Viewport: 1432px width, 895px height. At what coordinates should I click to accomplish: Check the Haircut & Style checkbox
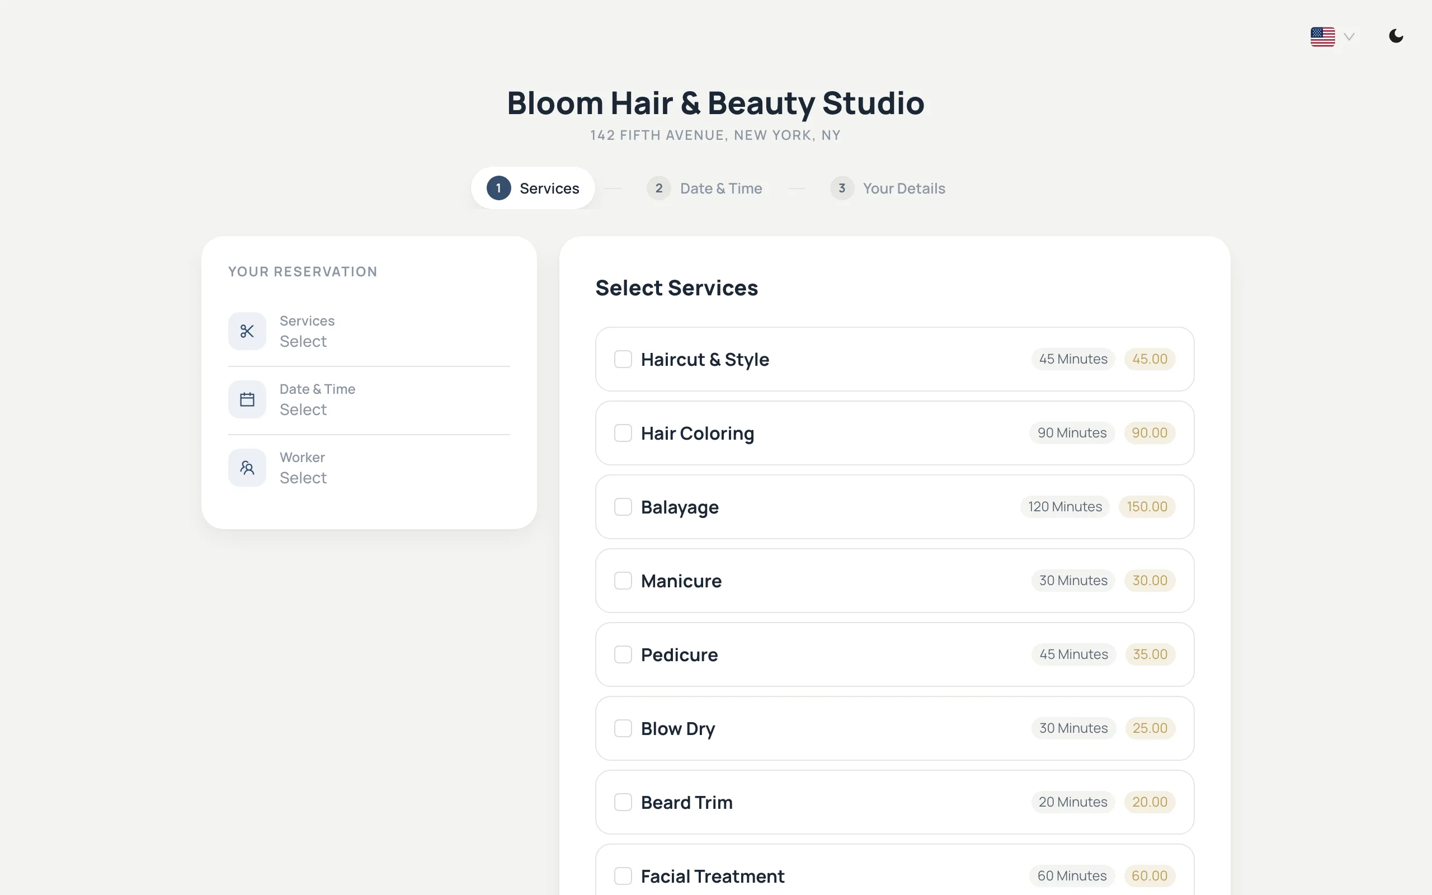[623, 359]
